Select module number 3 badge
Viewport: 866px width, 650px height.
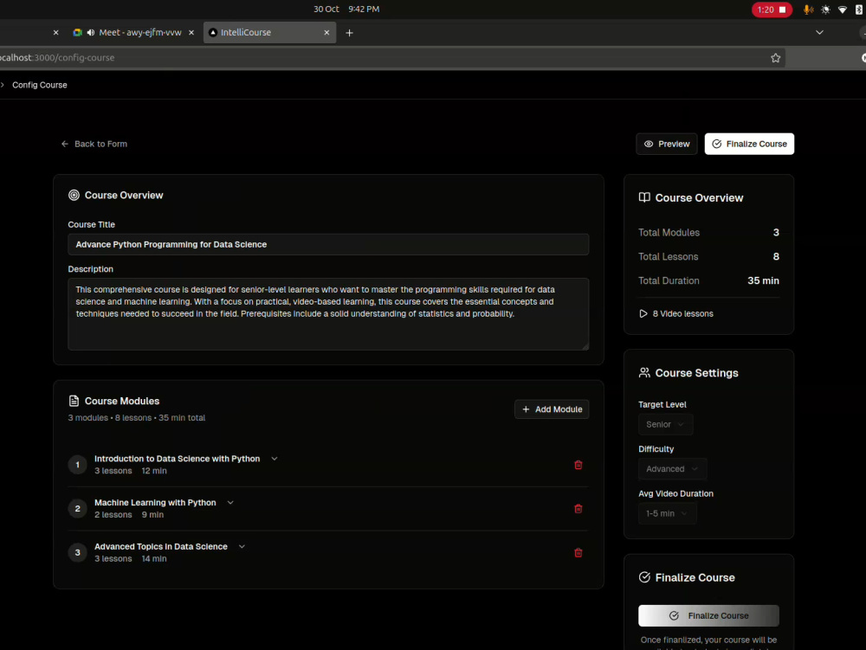(77, 552)
